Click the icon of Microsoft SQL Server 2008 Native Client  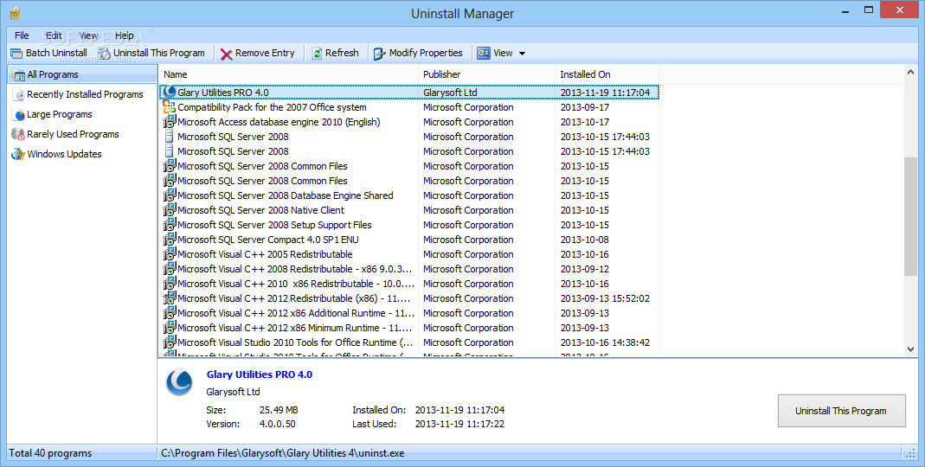(170, 210)
